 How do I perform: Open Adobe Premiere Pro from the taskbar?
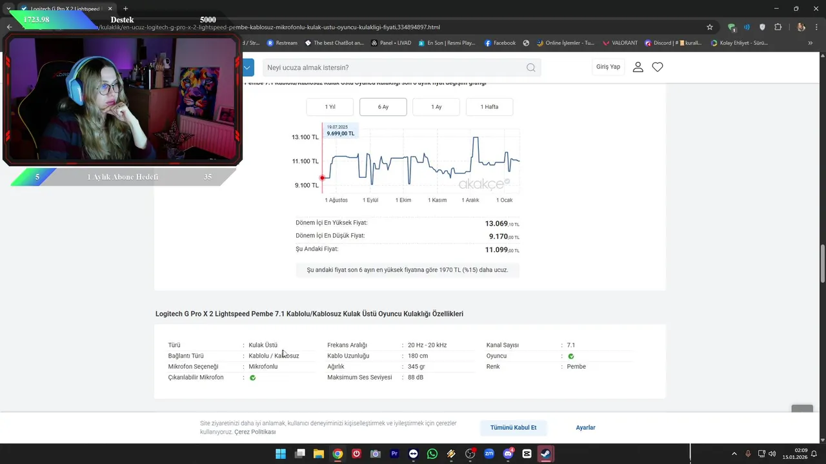click(x=394, y=454)
